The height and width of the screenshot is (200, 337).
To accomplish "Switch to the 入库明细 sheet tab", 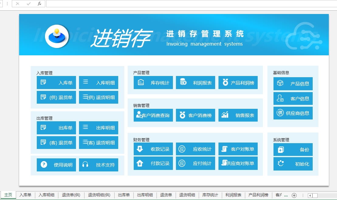I will tap(46, 195).
